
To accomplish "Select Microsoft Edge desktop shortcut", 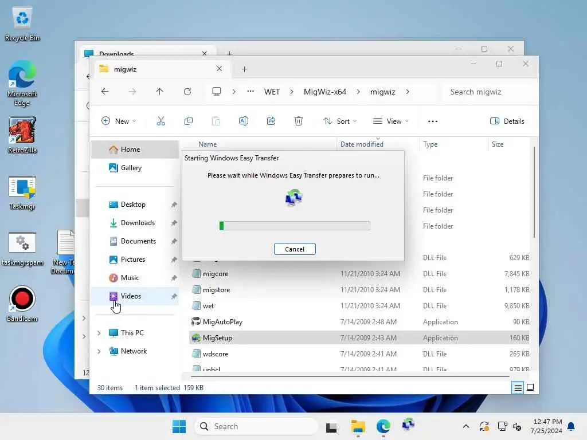I will click(22, 84).
